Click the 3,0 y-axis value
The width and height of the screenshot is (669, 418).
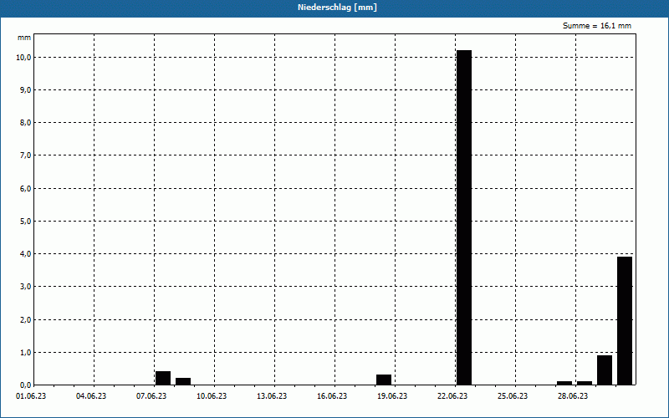(25, 287)
